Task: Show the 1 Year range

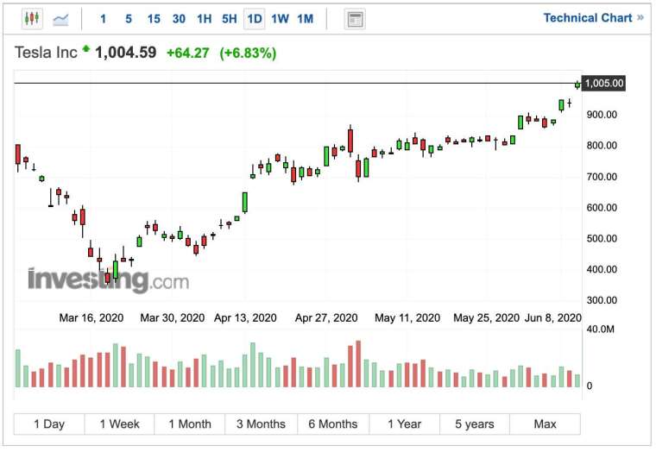Action: [x=405, y=424]
